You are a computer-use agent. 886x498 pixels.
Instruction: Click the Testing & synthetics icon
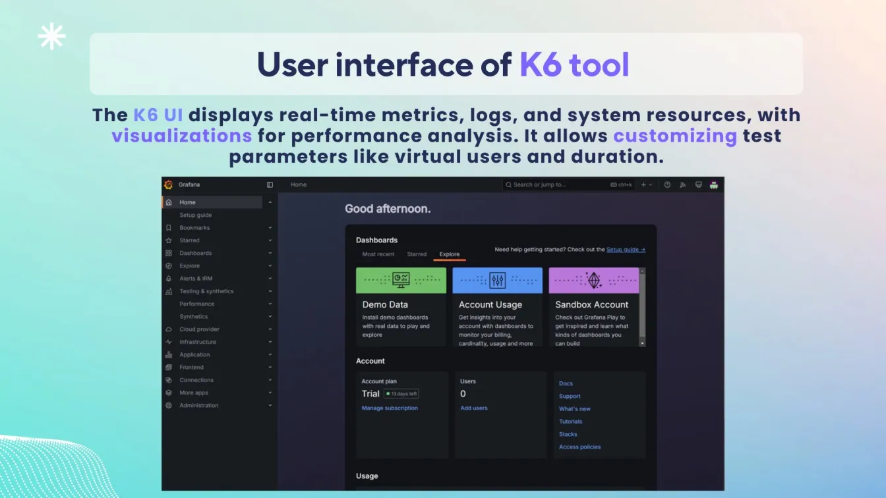coord(169,291)
